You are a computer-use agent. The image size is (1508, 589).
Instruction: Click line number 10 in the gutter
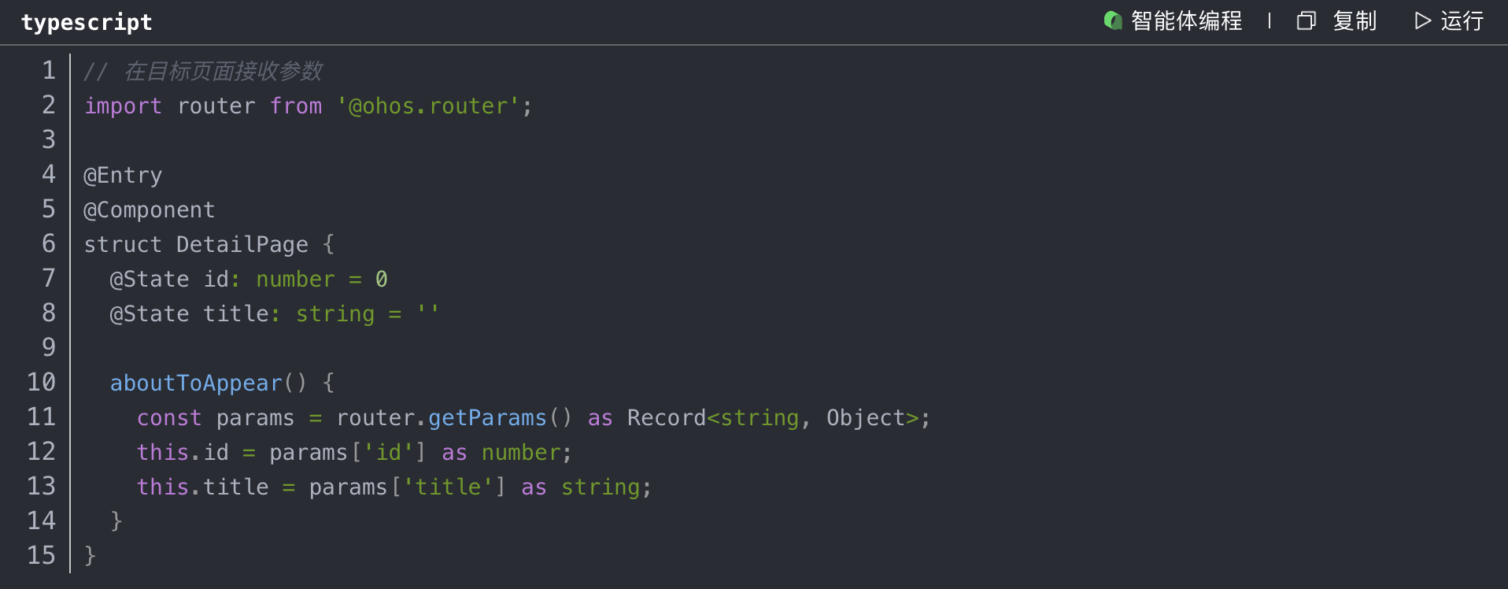pyautogui.click(x=42, y=383)
